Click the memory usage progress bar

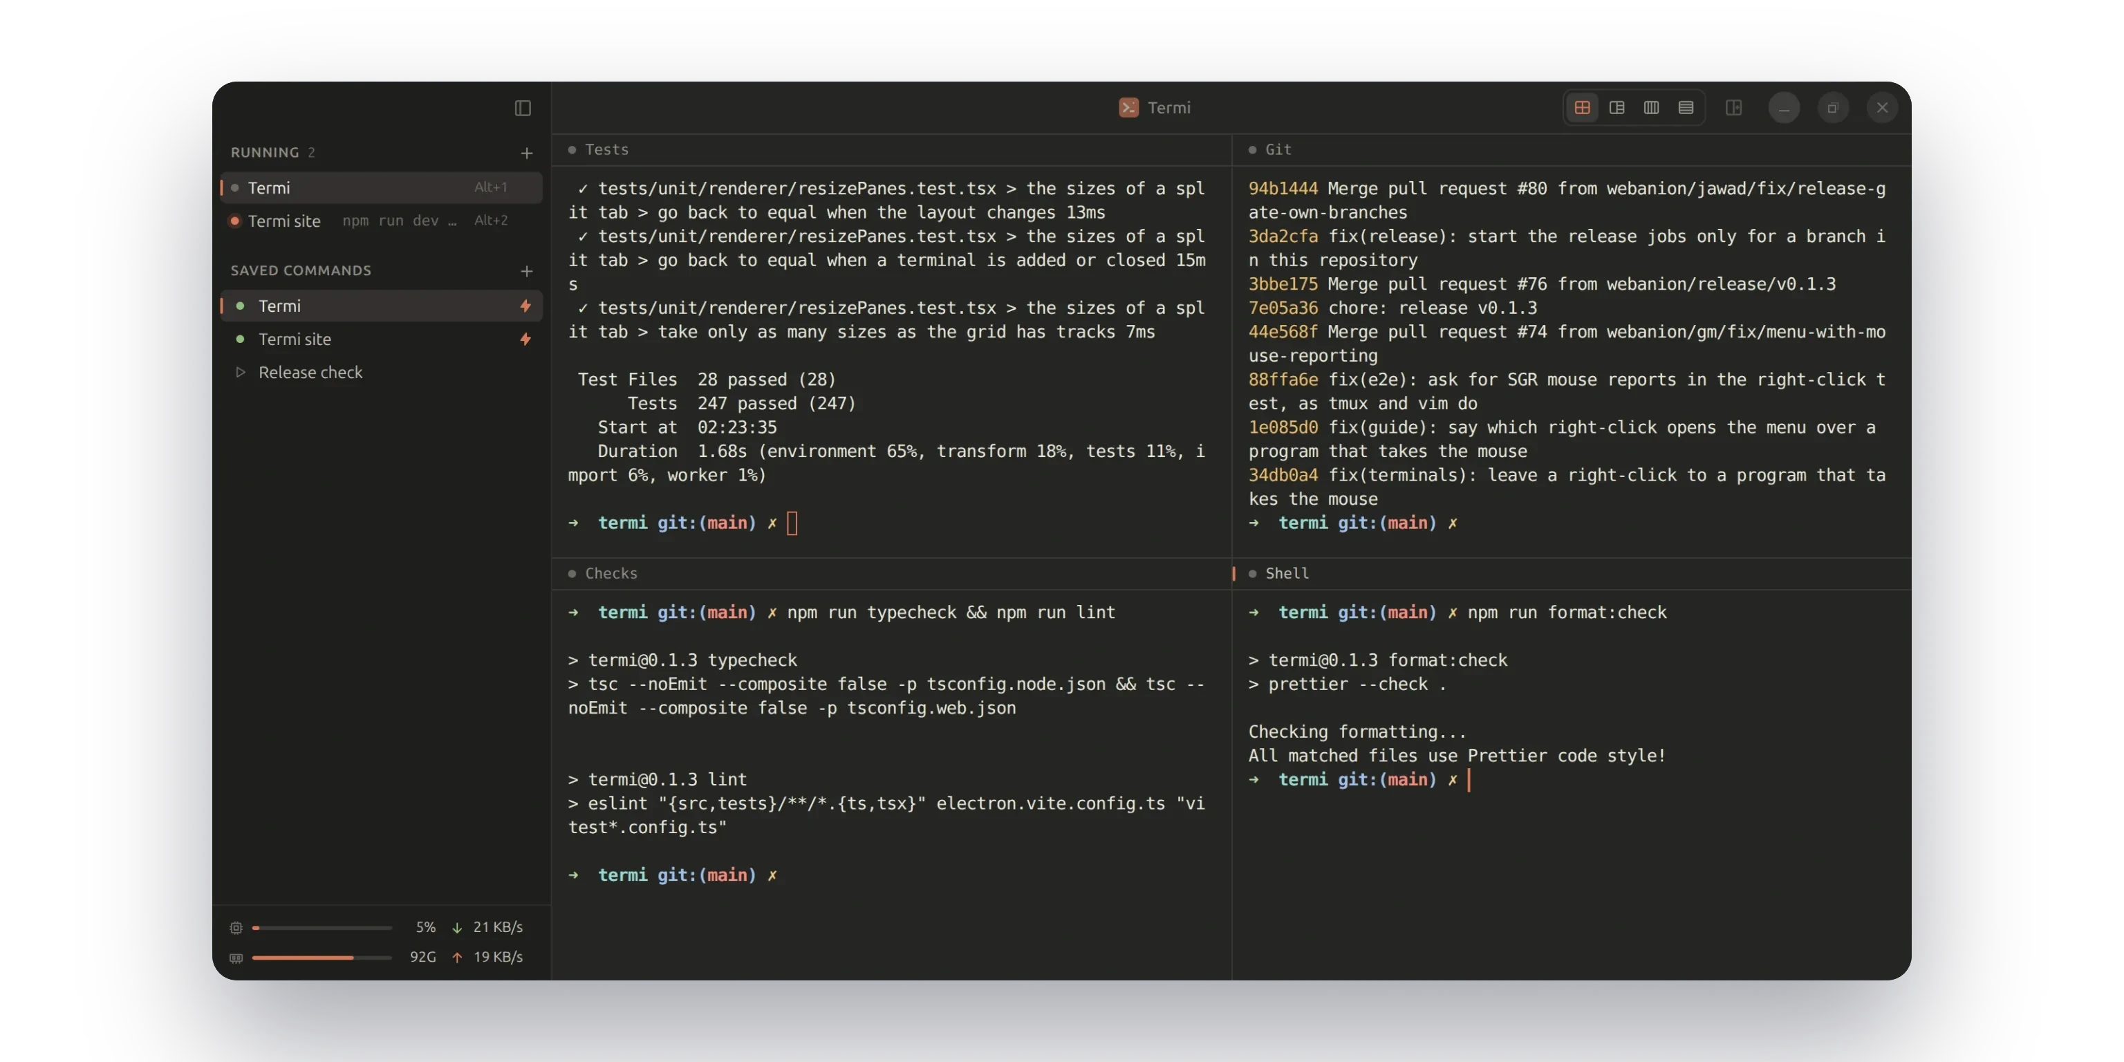322,958
